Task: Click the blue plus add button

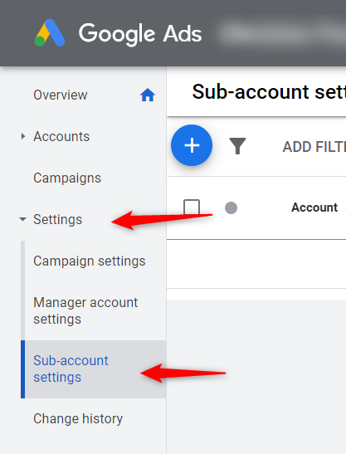Action: 192,145
